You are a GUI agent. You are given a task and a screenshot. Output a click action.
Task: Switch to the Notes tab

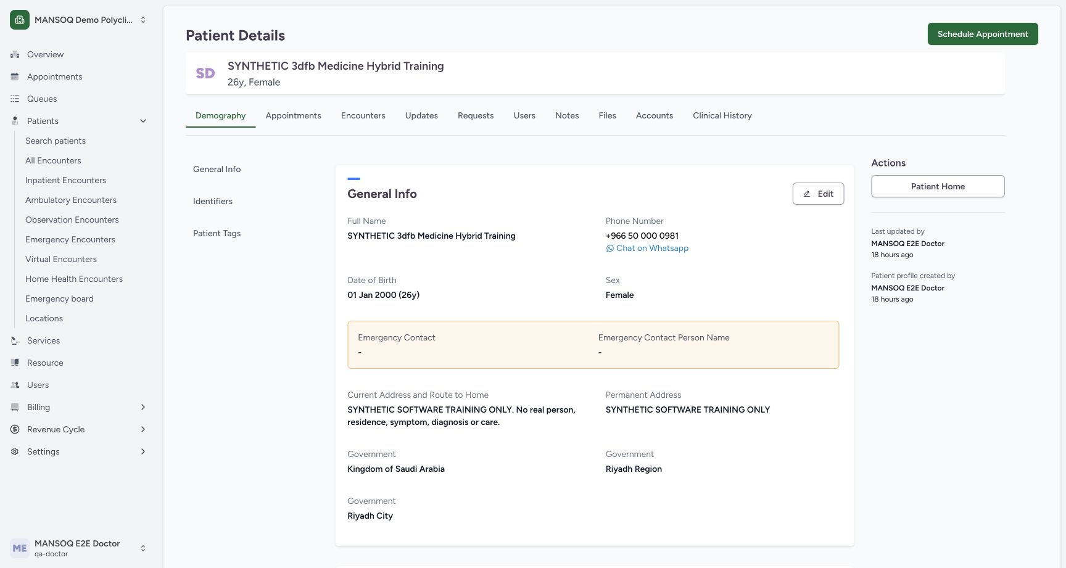[567, 115]
